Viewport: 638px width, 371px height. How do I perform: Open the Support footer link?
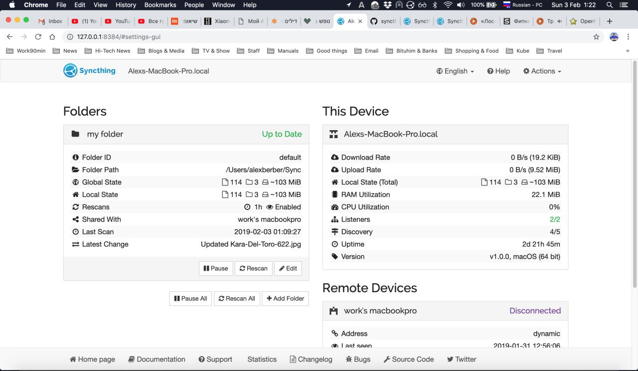[215, 360]
